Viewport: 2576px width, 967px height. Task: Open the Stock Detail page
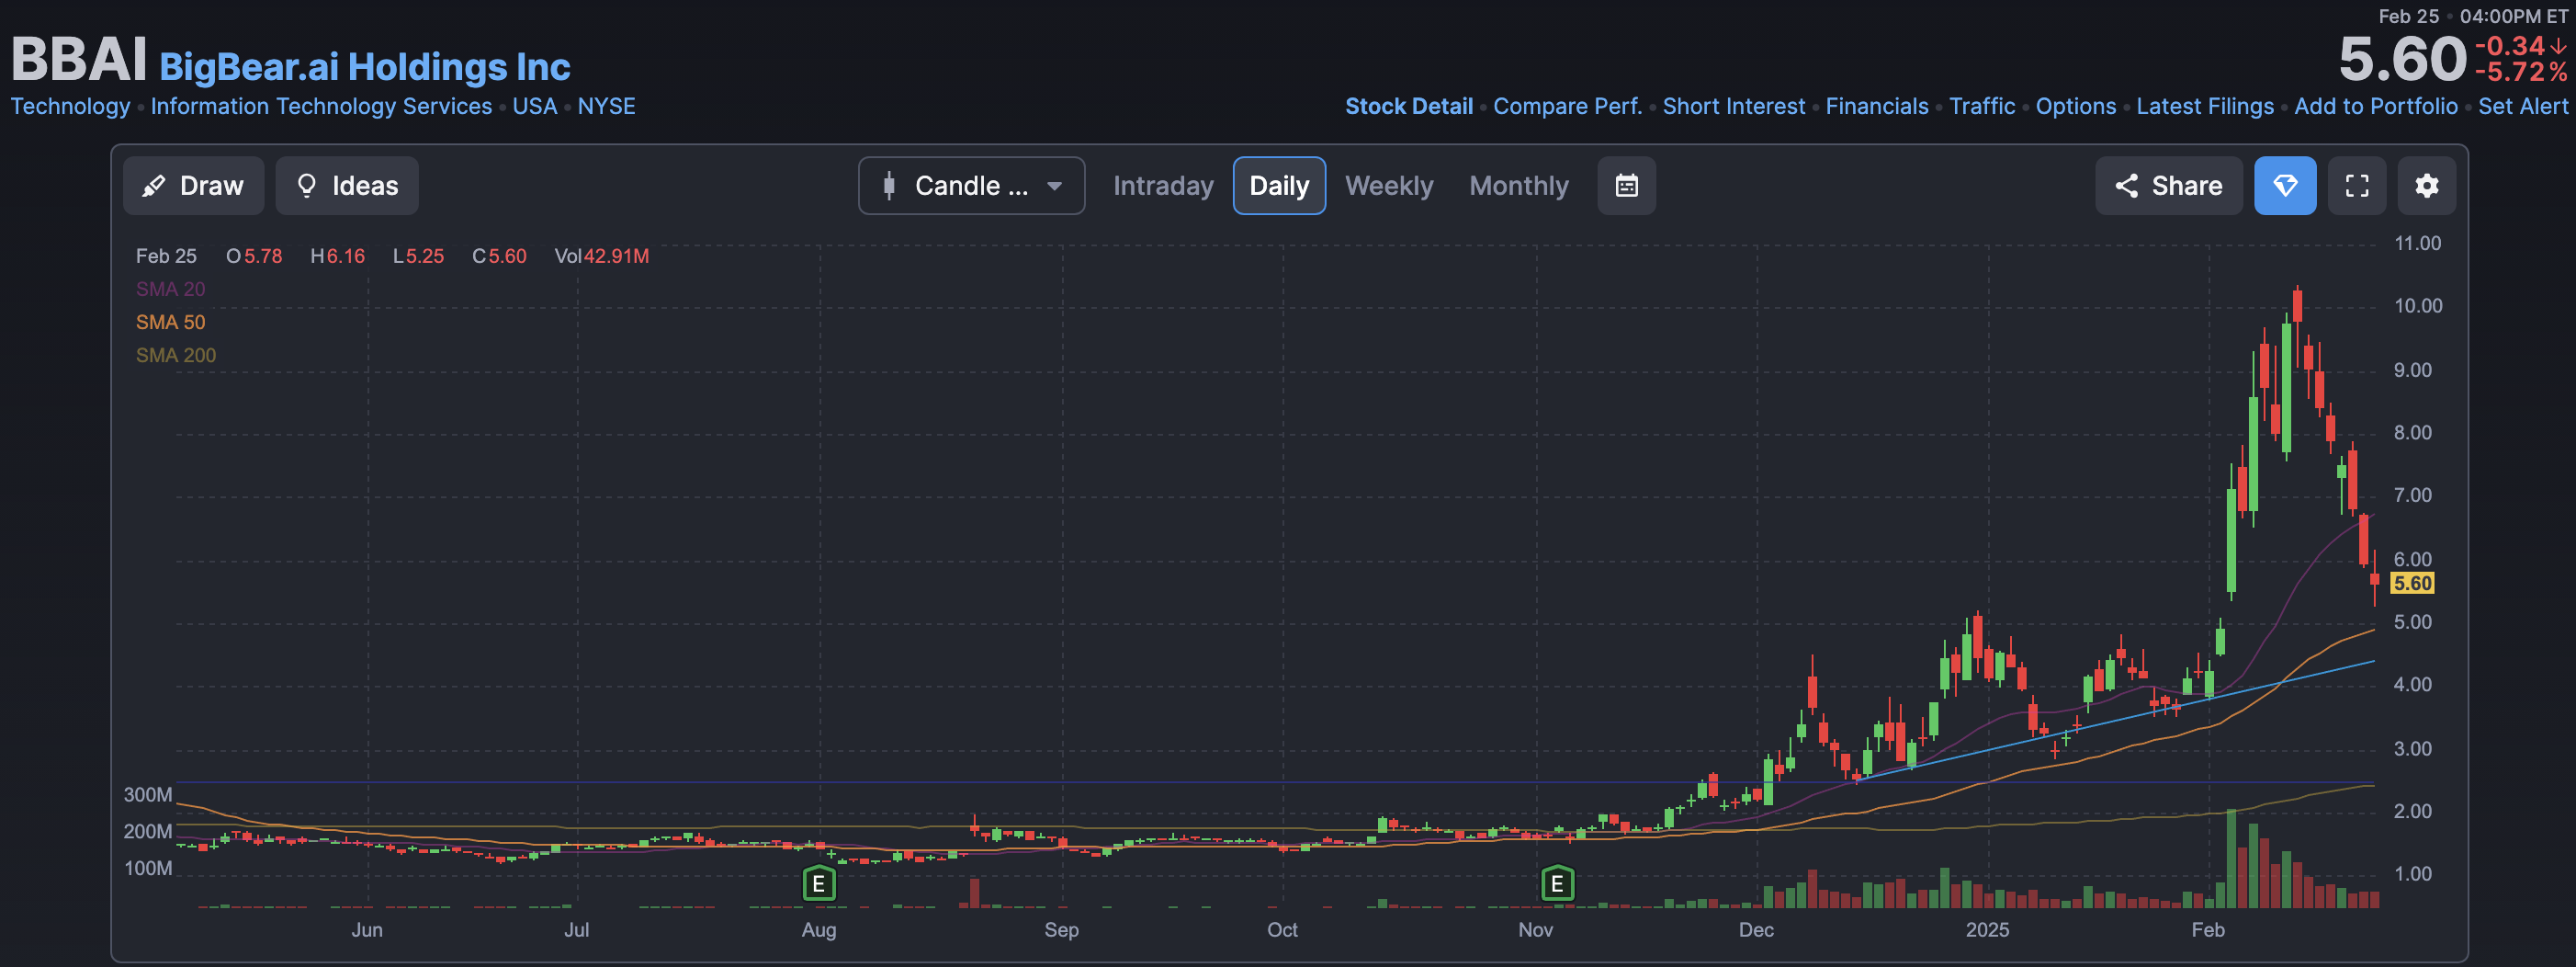tap(1409, 106)
